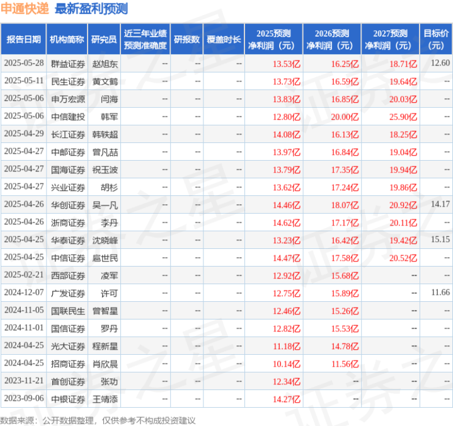Select the 机构简称 column header
Image resolution: width=453 pixels, height=426 pixels.
tap(67, 39)
